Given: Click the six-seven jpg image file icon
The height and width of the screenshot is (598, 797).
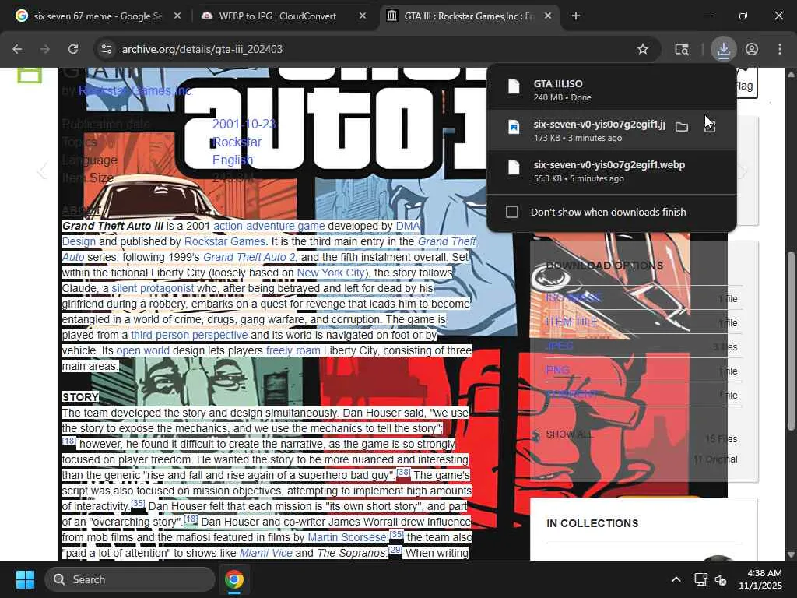Looking at the screenshot, I should pyautogui.click(x=514, y=127).
